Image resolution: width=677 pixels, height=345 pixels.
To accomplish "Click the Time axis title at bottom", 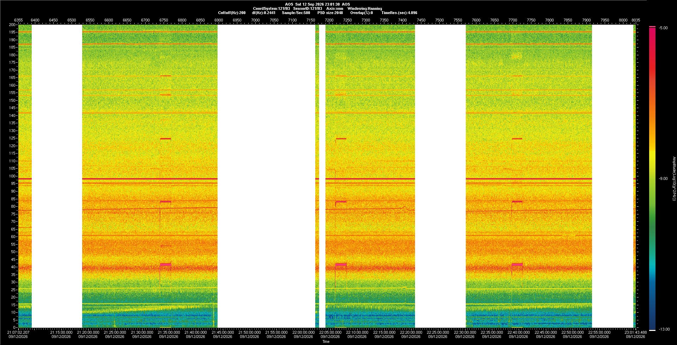I will pyautogui.click(x=326, y=341).
